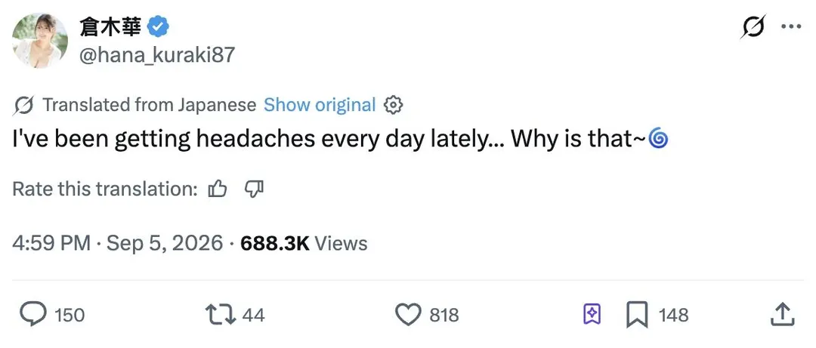Screen dimensions: 816x348
Task: Click the tweet text about headaches
Action: pos(340,140)
